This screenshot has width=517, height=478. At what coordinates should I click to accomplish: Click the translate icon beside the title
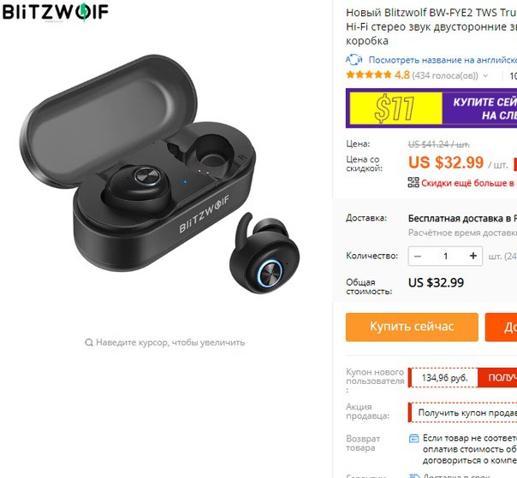pyautogui.click(x=354, y=60)
